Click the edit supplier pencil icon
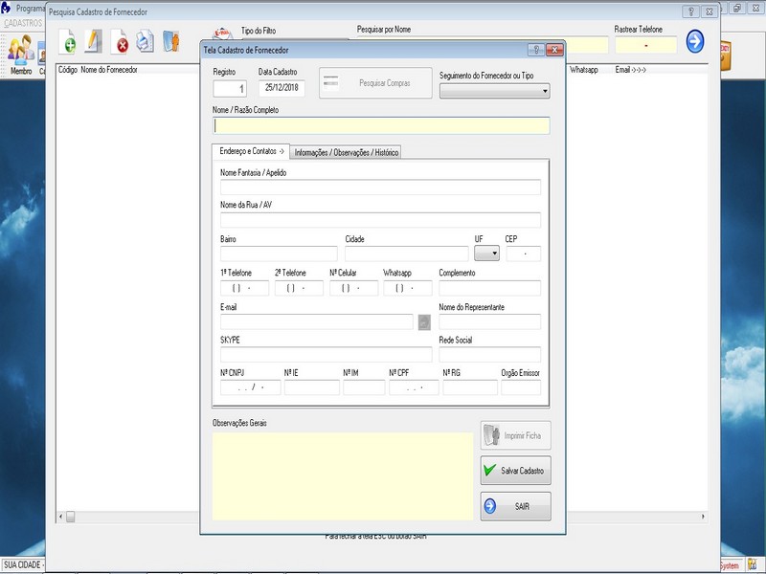This screenshot has width=766, height=574. click(x=93, y=42)
